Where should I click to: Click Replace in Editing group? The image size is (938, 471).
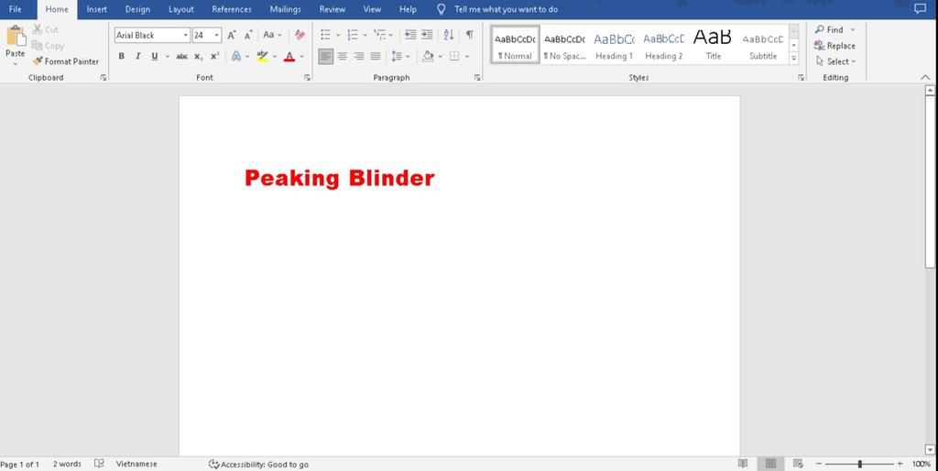834,46
